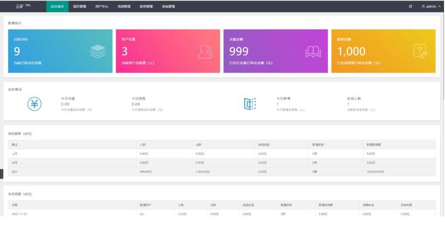Click the document pencil icon on orange card
Image resolution: width=445 pixels, height=233 pixels.
tap(420, 51)
